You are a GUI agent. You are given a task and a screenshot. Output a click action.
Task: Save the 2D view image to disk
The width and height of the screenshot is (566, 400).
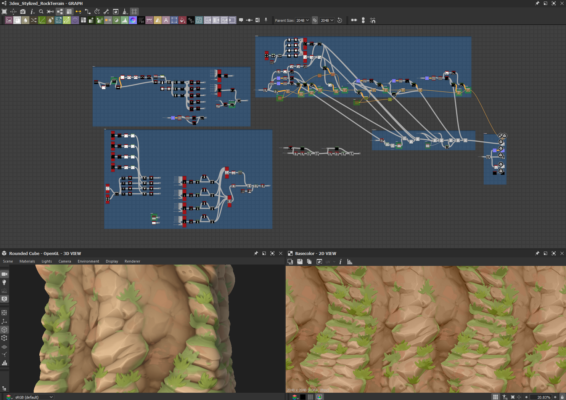(x=300, y=262)
